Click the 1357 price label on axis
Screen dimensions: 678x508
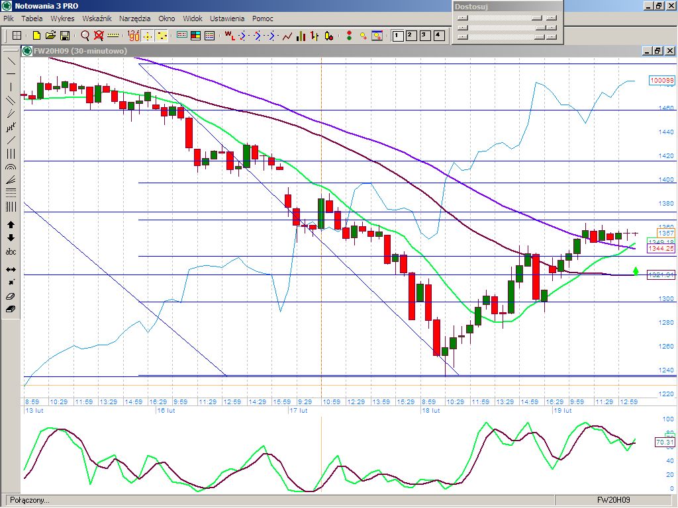[665, 233]
